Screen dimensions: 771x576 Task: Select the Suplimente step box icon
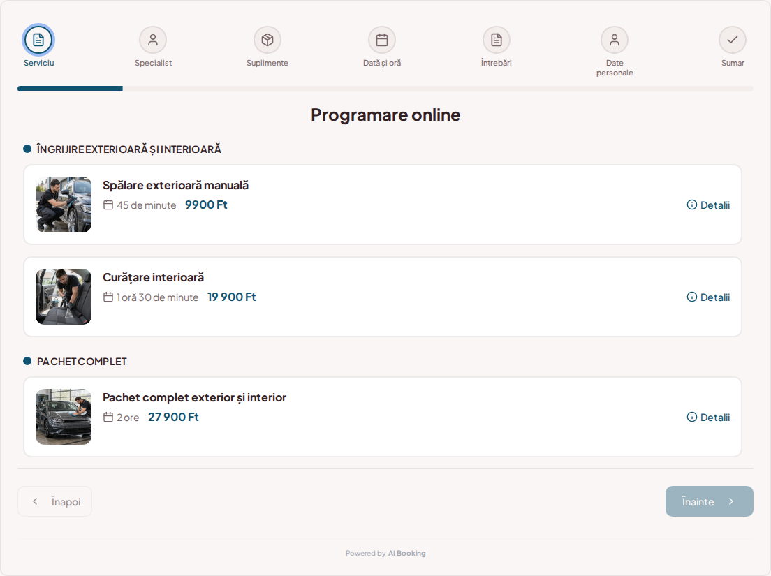pos(267,40)
